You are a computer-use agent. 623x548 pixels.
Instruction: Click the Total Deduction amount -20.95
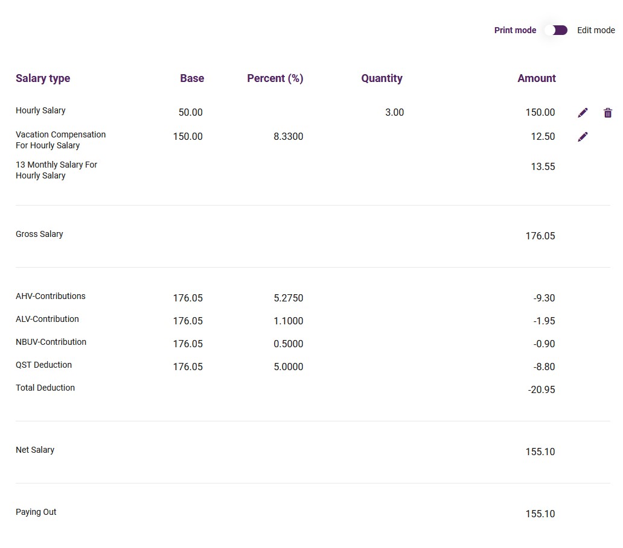(541, 389)
